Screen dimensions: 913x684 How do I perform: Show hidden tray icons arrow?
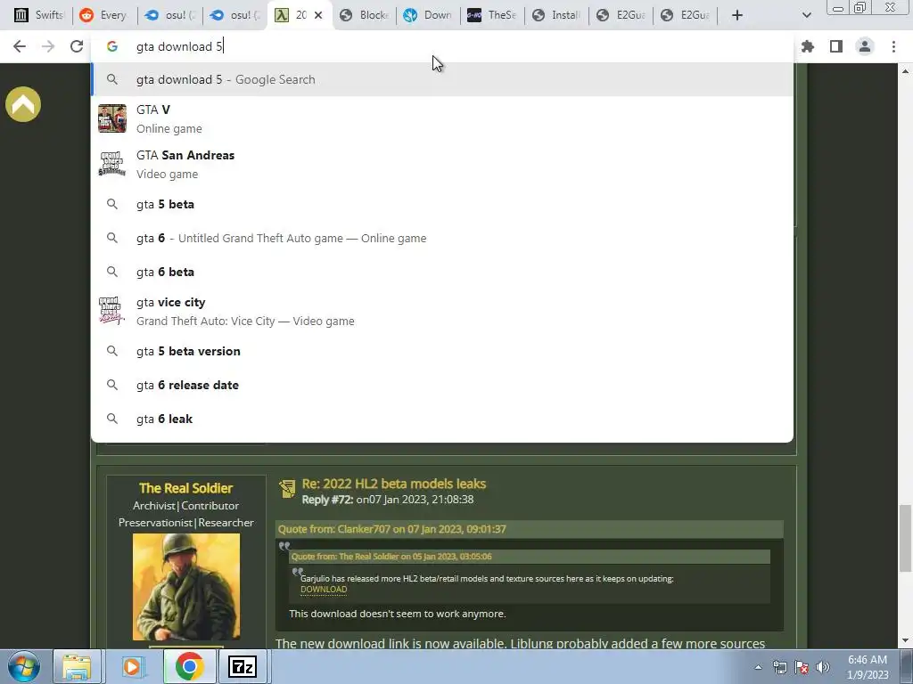pyautogui.click(x=758, y=667)
